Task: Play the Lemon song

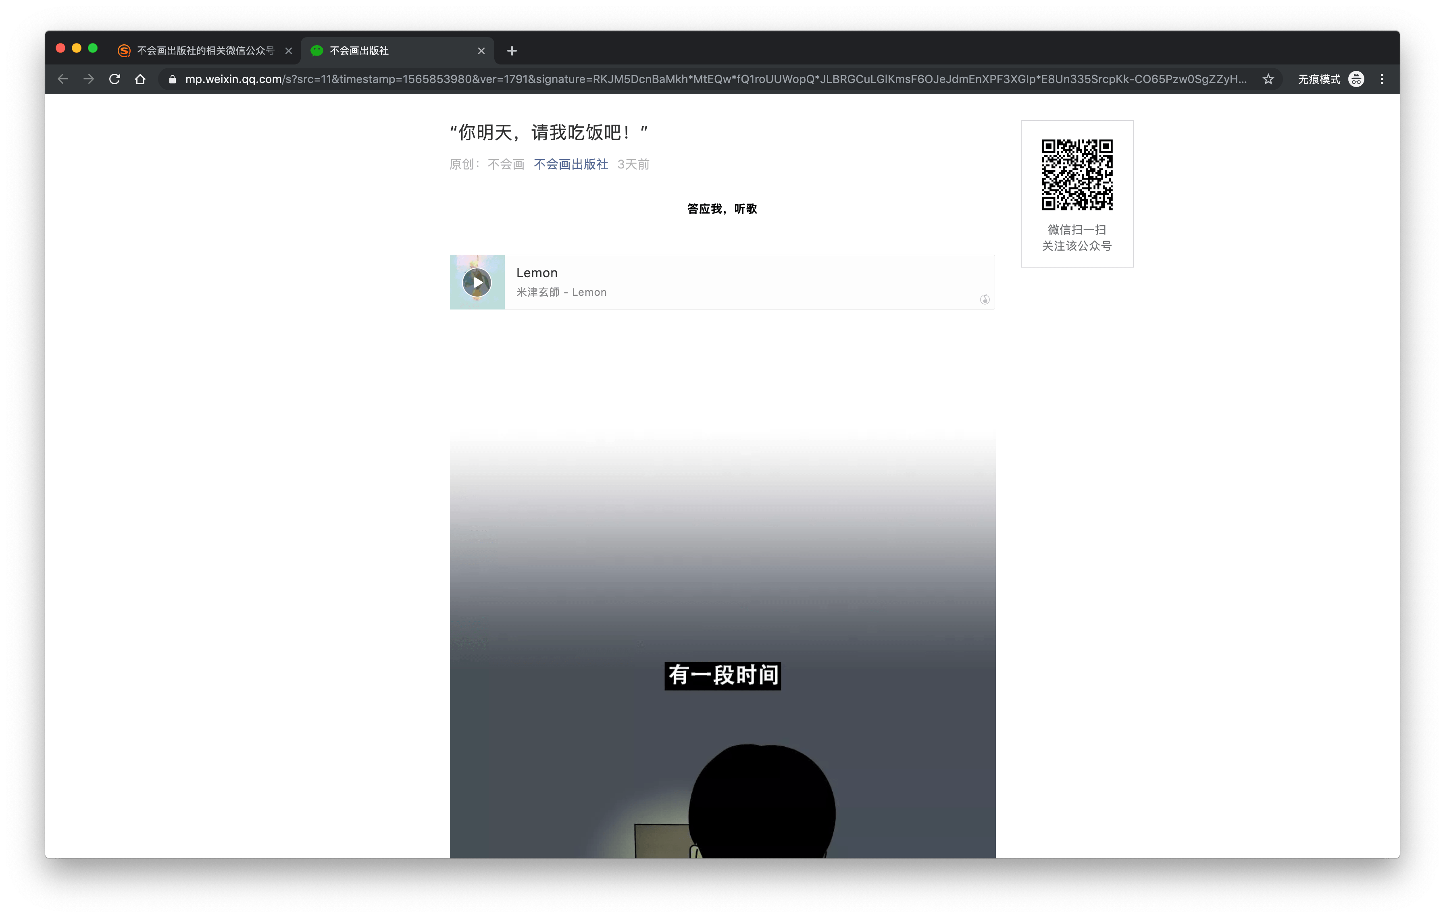Action: pyautogui.click(x=477, y=282)
